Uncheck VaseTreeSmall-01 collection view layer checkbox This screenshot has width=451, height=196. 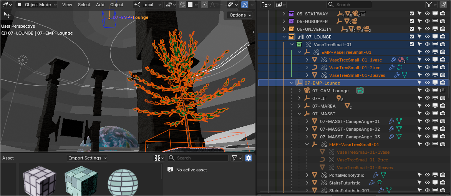pos(412,44)
